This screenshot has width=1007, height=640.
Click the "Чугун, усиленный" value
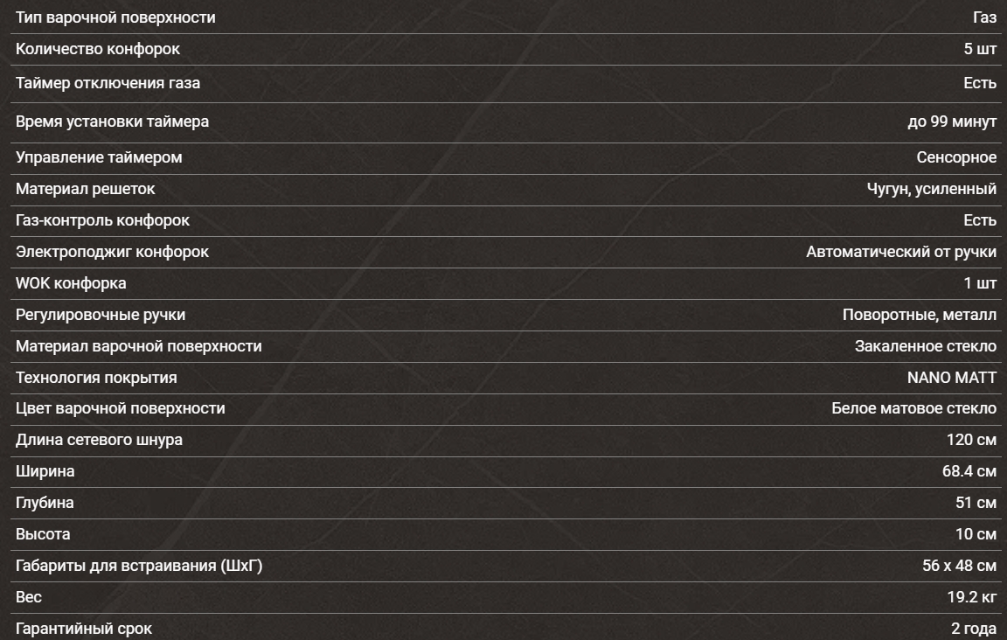click(931, 189)
